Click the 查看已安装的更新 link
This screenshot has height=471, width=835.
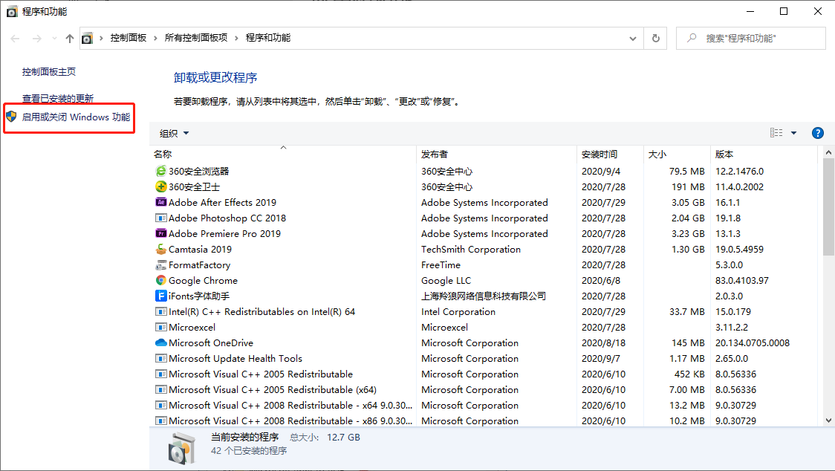pos(58,99)
